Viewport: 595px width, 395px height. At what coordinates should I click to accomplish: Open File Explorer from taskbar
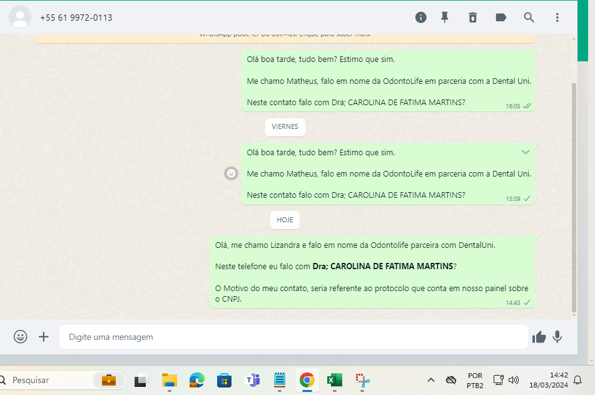coord(170,380)
